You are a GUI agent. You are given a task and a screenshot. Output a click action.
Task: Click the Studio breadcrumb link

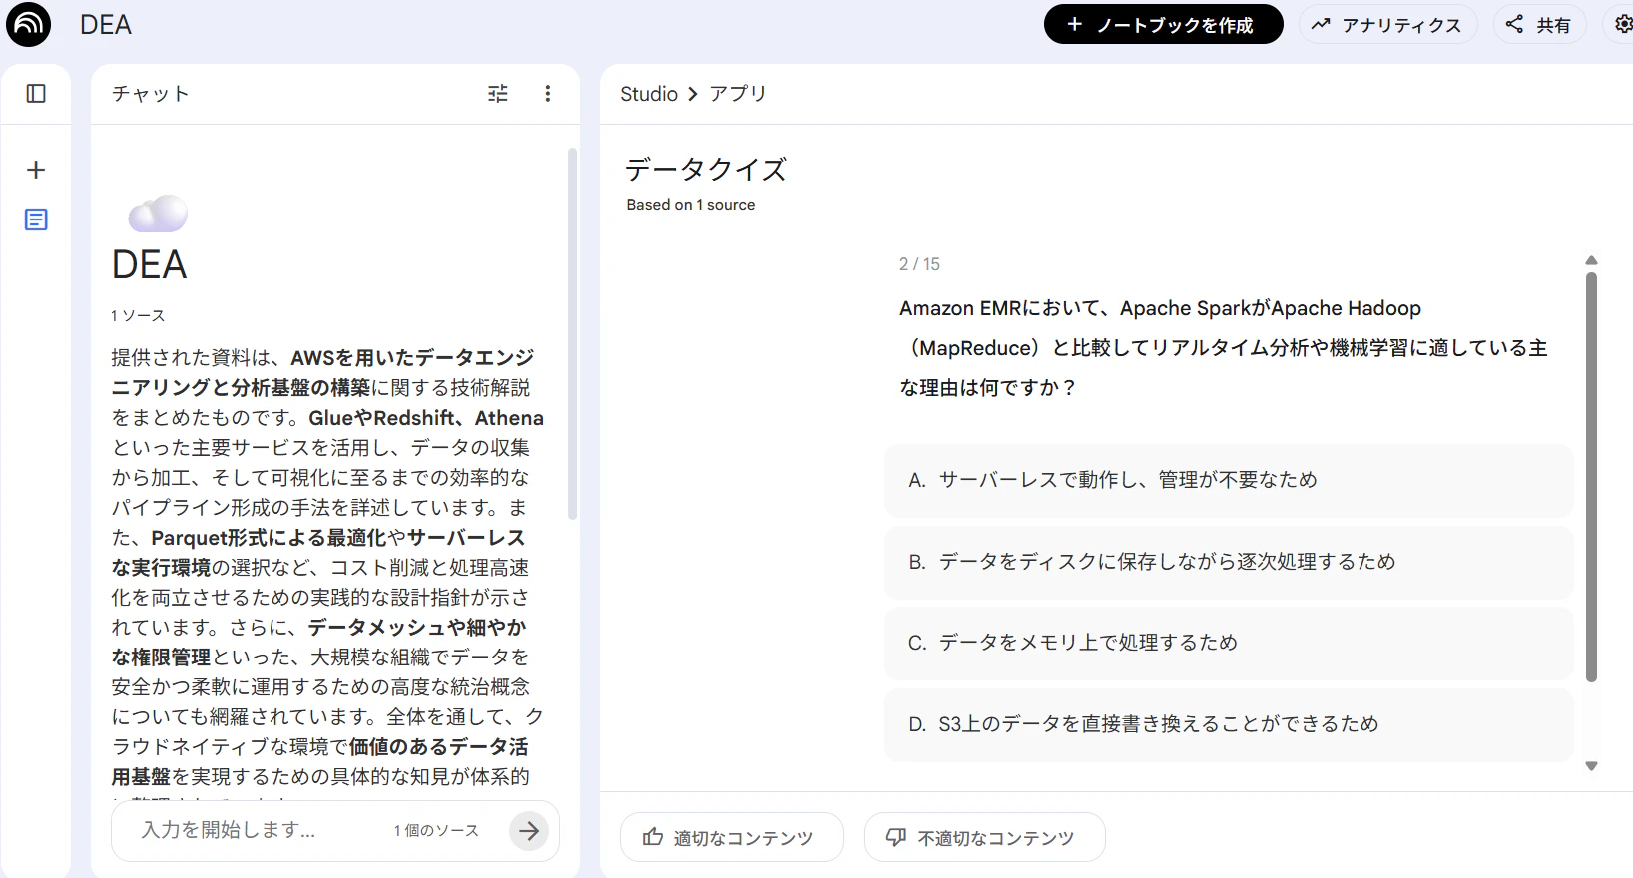coord(649,94)
